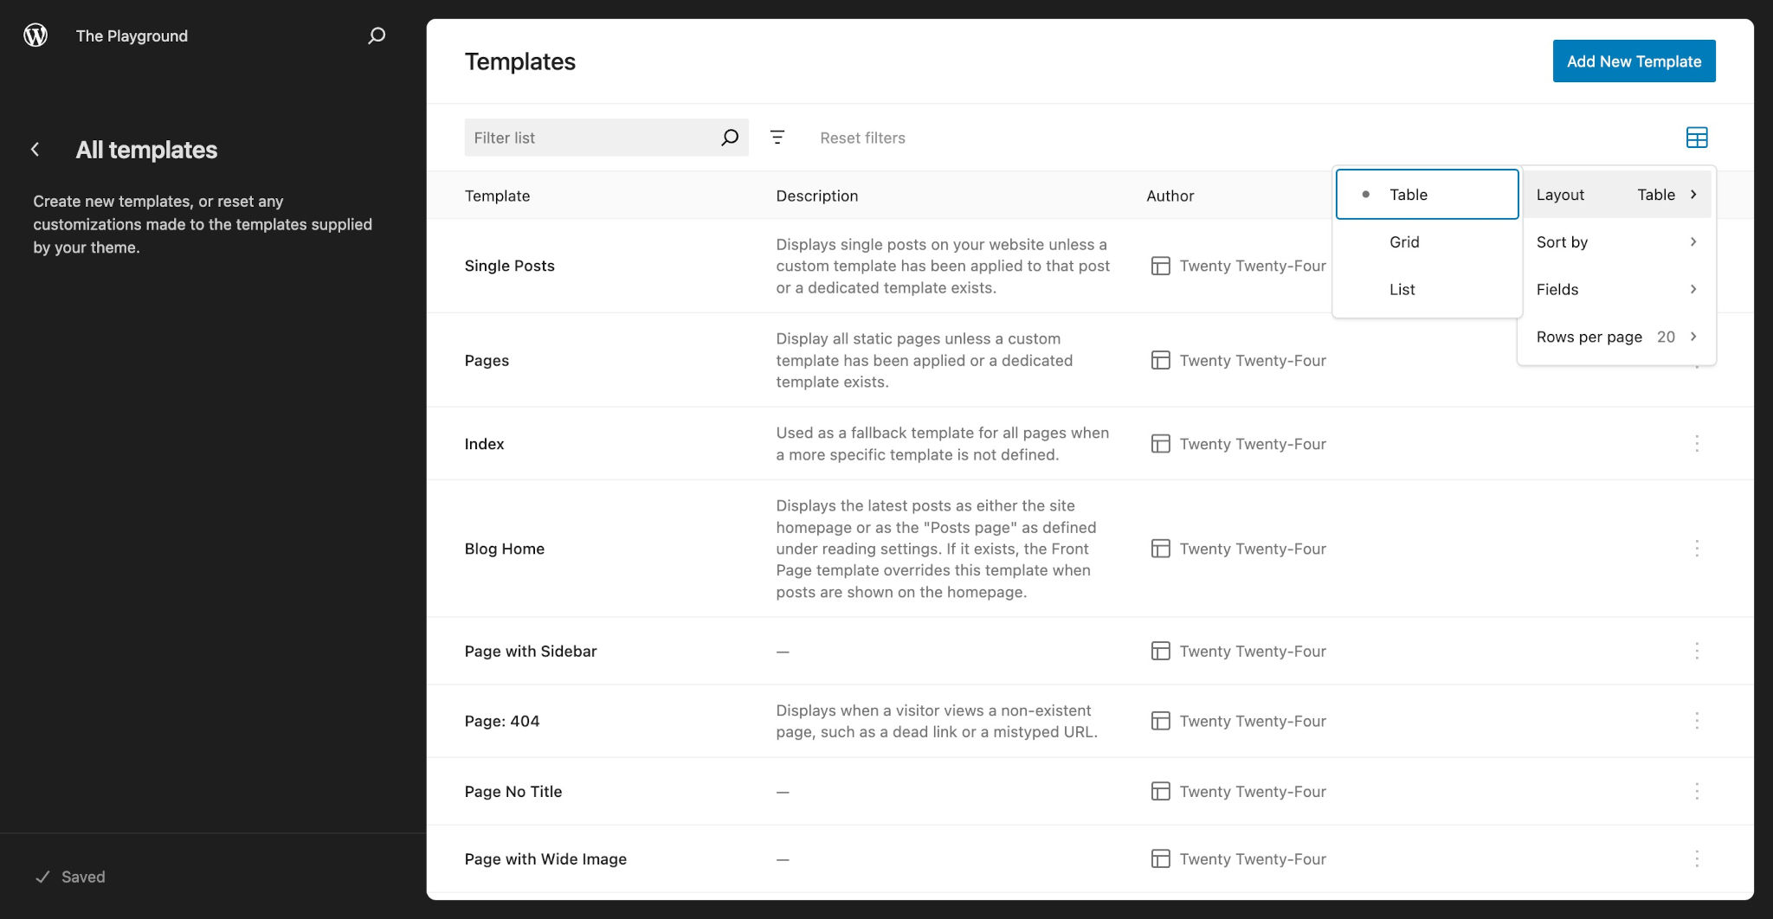Select the Table layout option
The image size is (1773, 919).
[x=1427, y=195]
